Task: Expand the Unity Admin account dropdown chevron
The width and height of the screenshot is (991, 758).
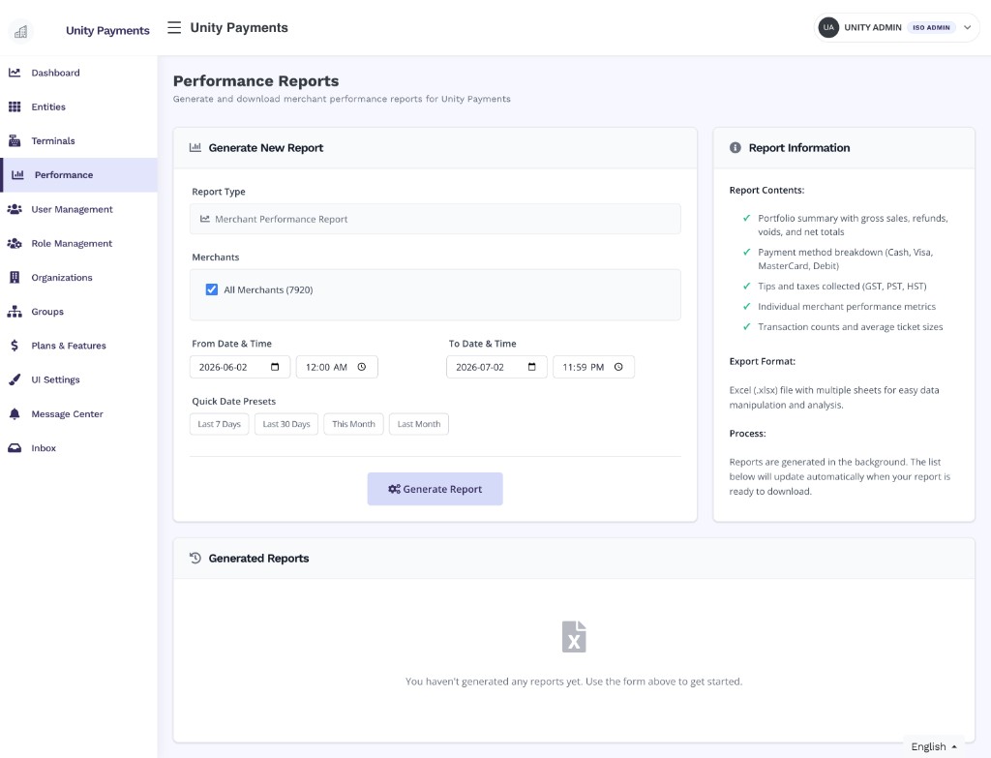Action: click(967, 28)
